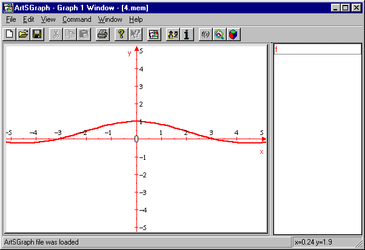Click the yellow question mark help icon
This screenshot has width=365, height=250.
(x=121, y=35)
